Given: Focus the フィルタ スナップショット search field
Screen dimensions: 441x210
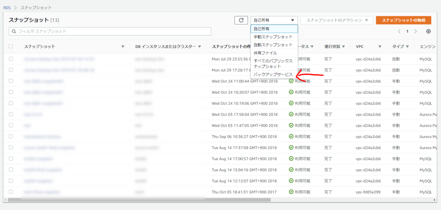Looking at the screenshot, I should click(x=110, y=31).
